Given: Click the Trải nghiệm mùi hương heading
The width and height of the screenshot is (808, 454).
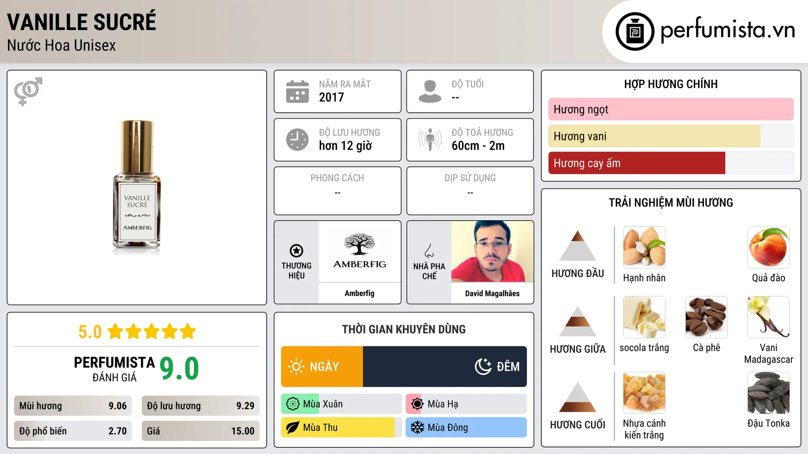Looking at the screenshot, I should click(671, 203).
